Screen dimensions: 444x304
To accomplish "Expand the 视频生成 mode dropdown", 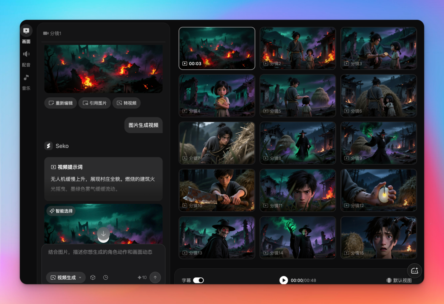I will 66,278.
